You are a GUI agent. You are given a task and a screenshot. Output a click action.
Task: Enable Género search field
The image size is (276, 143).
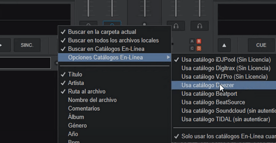(x=115, y=126)
